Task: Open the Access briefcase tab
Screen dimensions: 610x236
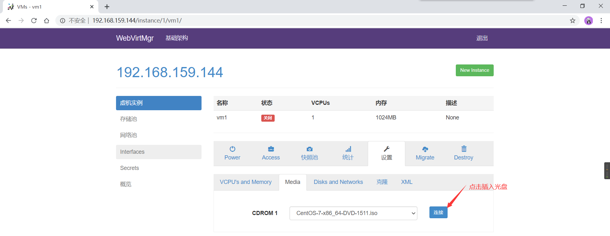Action: 271,153
